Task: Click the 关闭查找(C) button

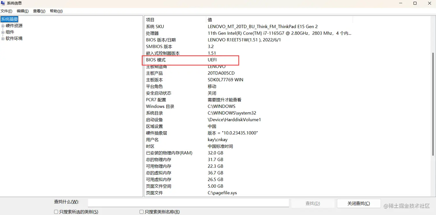Action: (x=359, y=203)
